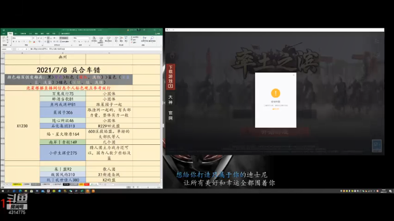Viewport: 394px width, 221px height.
Task: Open Microsoft Edge from the taskbar
Action: point(20,191)
